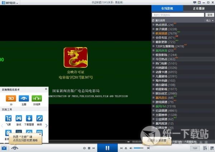Go to previous page of 实用工具
The image size is (215, 152).
coord(2,126)
